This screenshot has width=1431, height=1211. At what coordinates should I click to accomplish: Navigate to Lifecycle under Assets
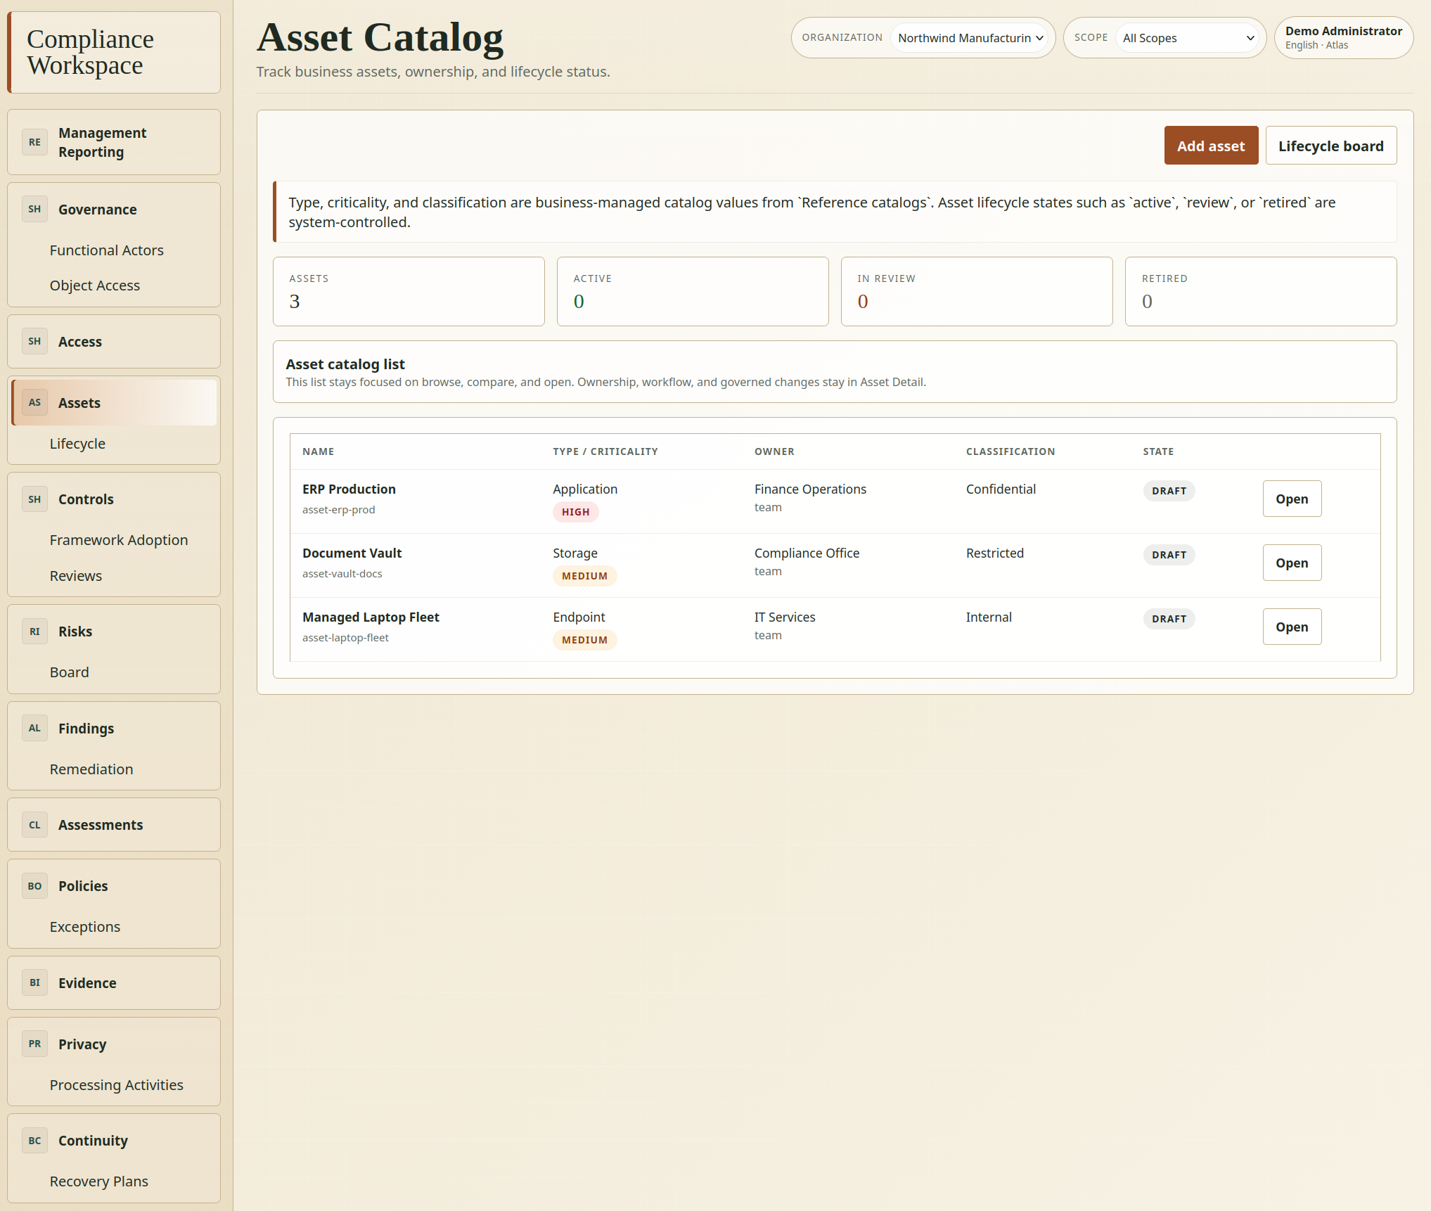pos(77,444)
